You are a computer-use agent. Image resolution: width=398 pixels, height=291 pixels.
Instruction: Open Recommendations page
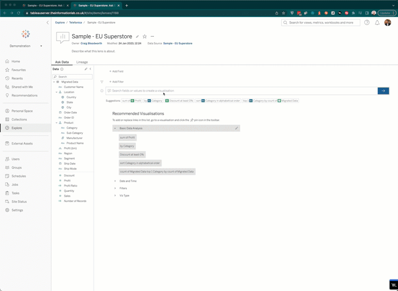25,95
